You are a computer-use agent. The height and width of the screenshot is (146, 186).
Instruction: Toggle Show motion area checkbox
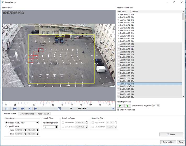pos(118,110)
